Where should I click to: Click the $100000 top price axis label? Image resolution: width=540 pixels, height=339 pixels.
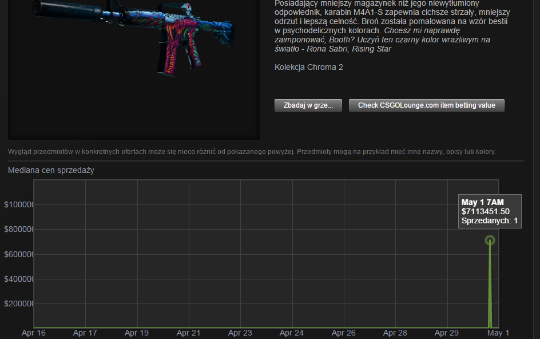[x=19, y=205]
